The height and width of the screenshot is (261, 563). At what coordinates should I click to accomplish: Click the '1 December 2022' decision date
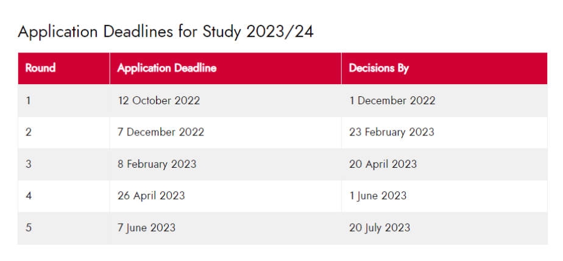[392, 101]
